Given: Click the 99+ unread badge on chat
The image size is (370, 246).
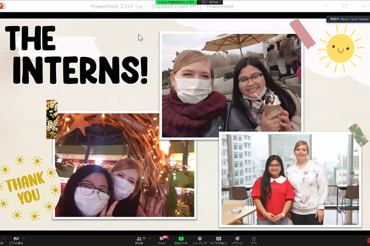Looking at the screenshot, I should tap(165, 237).
